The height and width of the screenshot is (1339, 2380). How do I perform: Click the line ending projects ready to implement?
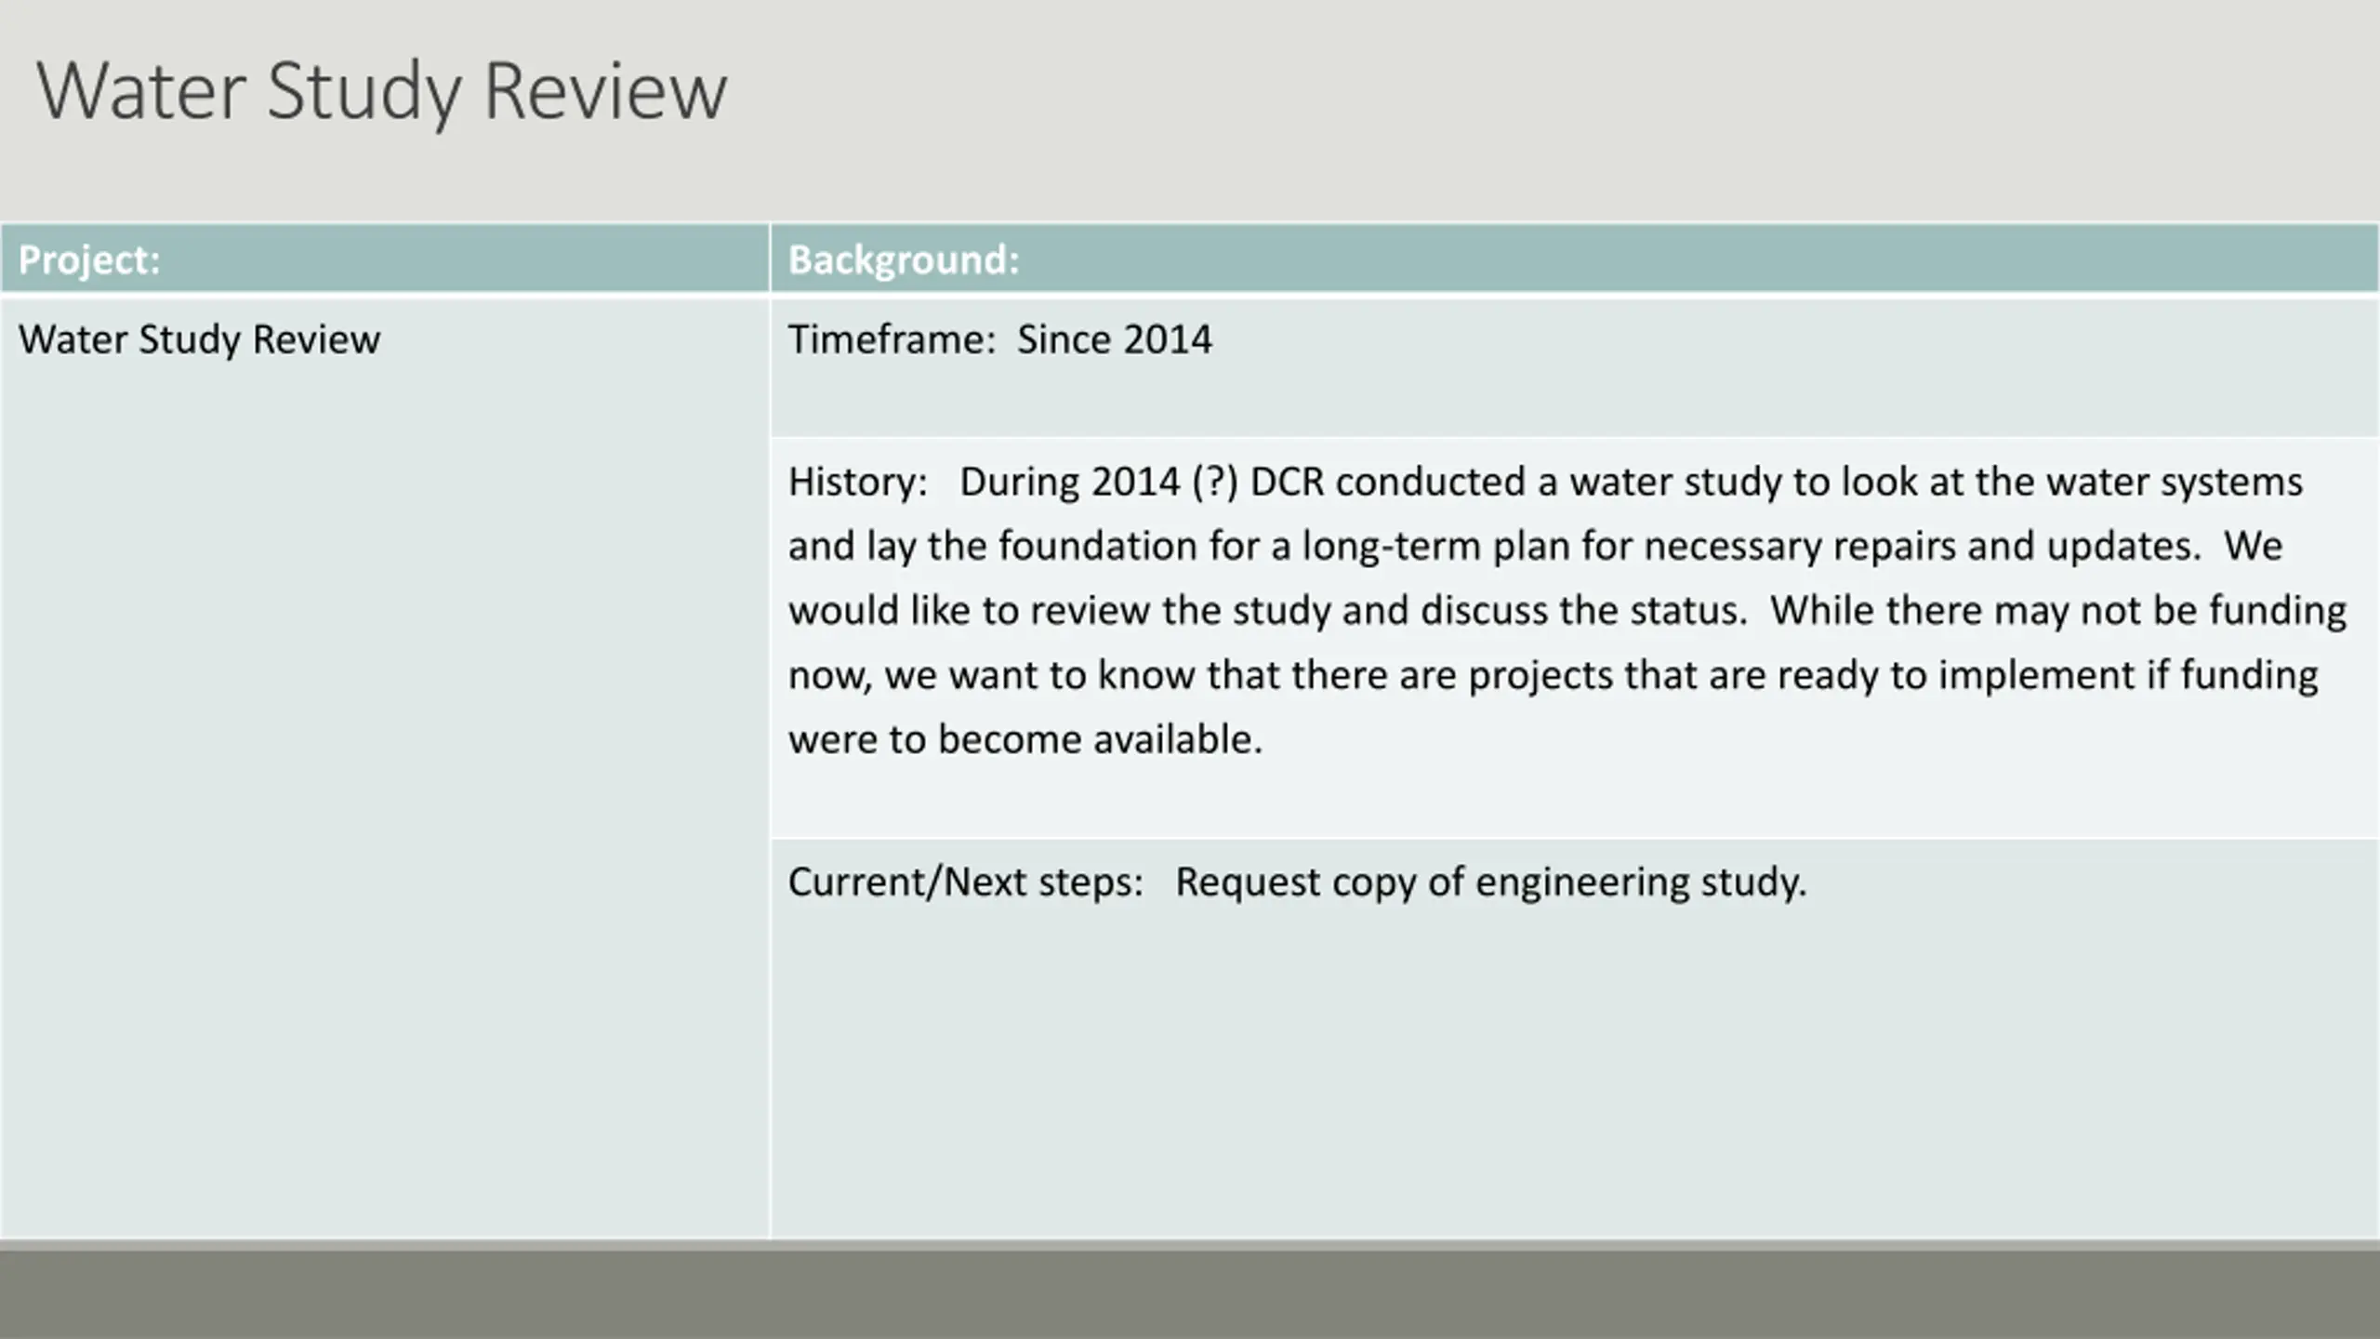(x=1553, y=675)
